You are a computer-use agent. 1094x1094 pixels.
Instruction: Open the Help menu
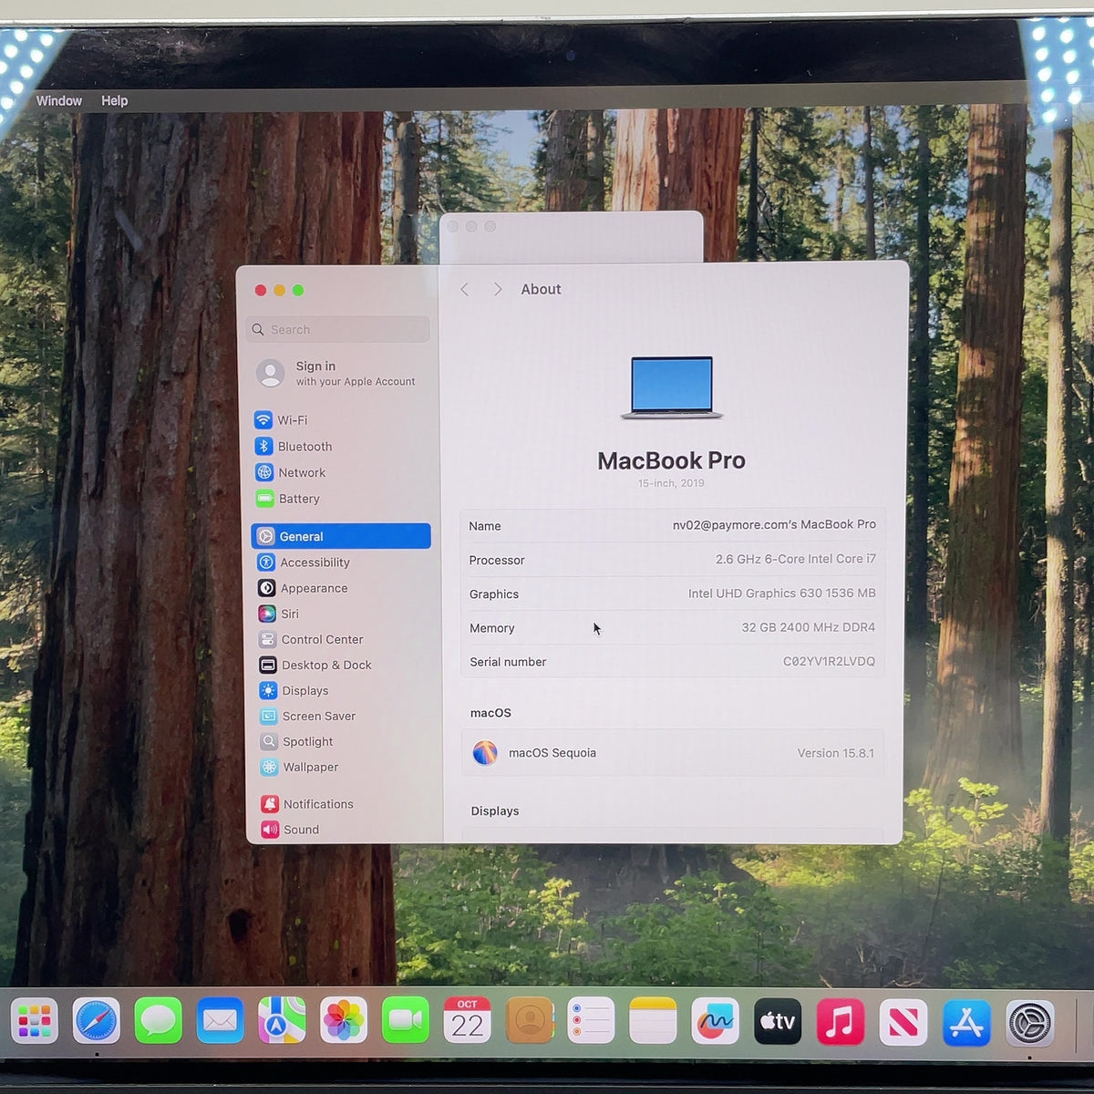115,101
